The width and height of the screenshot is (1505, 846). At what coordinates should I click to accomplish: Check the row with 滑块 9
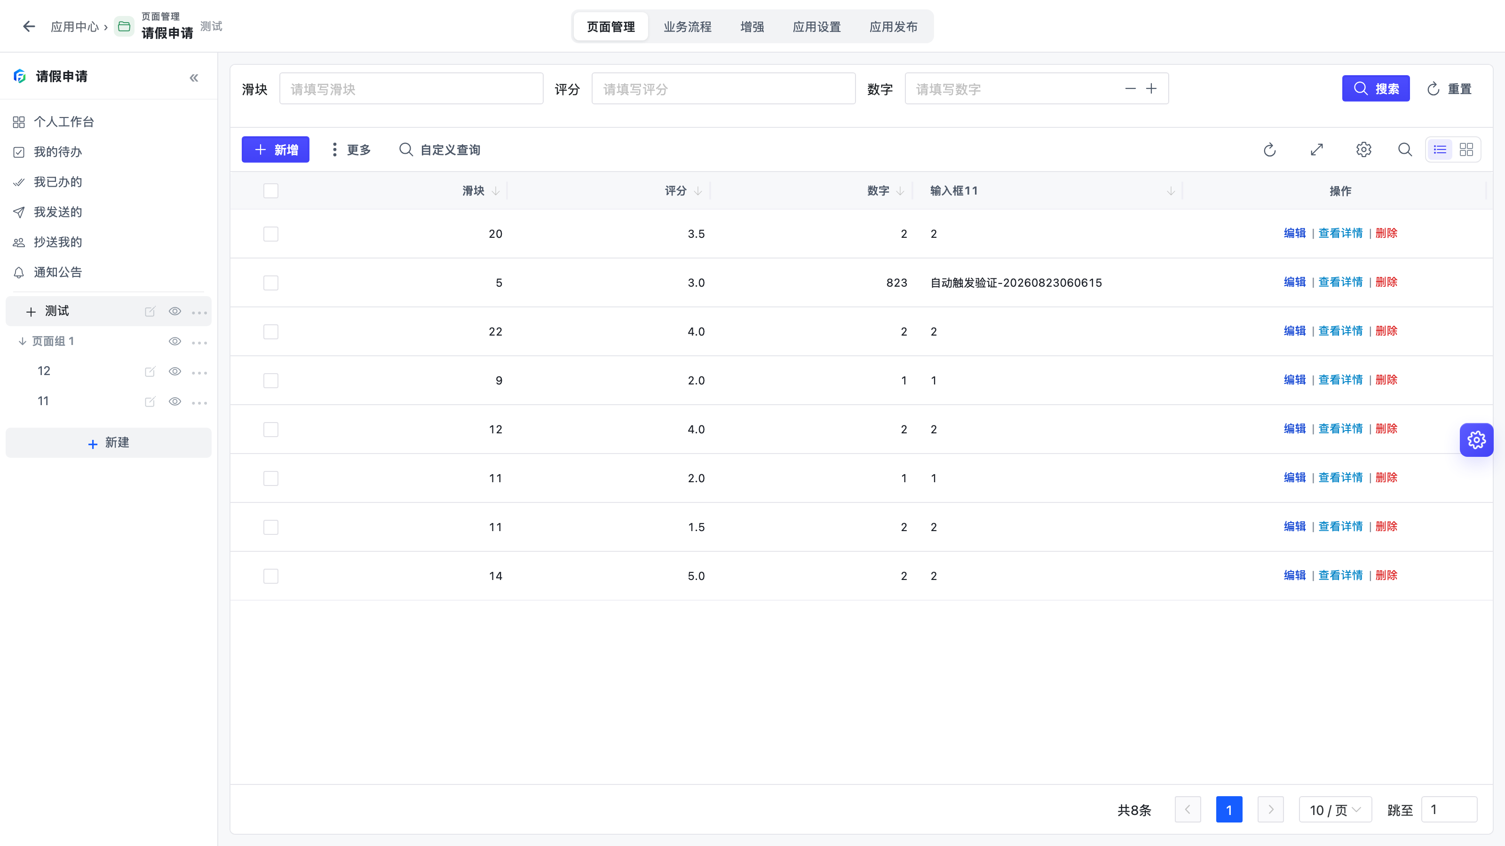pos(270,380)
